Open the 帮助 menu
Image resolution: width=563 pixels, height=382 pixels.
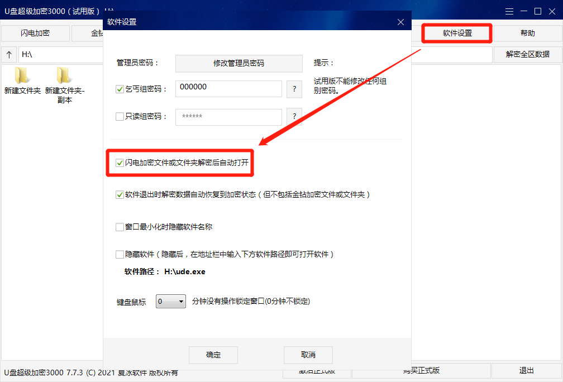click(x=527, y=33)
